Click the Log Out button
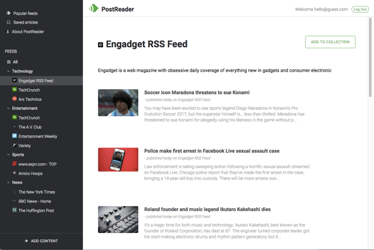This screenshot has height=250, width=374. click(x=360, y=9)
